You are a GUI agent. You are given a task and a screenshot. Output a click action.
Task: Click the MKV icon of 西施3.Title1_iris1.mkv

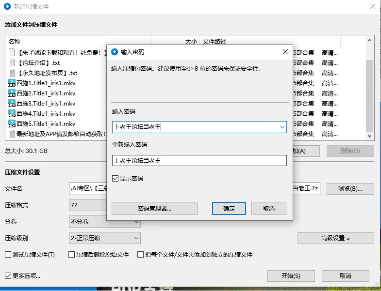(12, 103)
